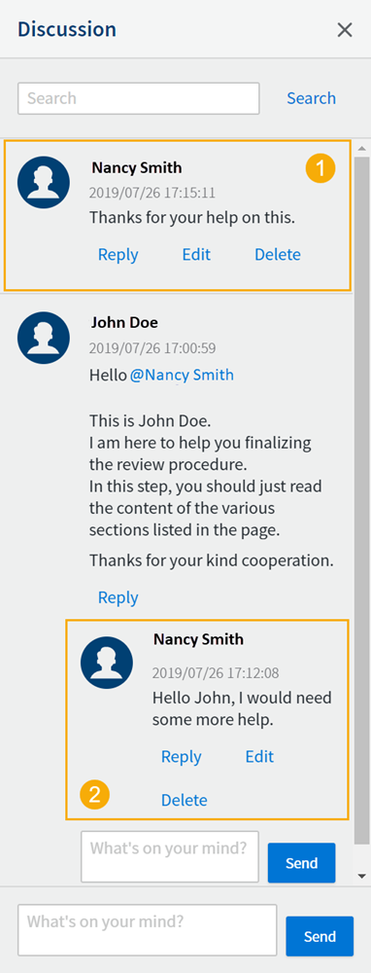The width and height of the screenshot is (371, 973).
Task: Click Nancy Smith's avatar on the 17:15:11 comment
Action: (x=44, y=183)
